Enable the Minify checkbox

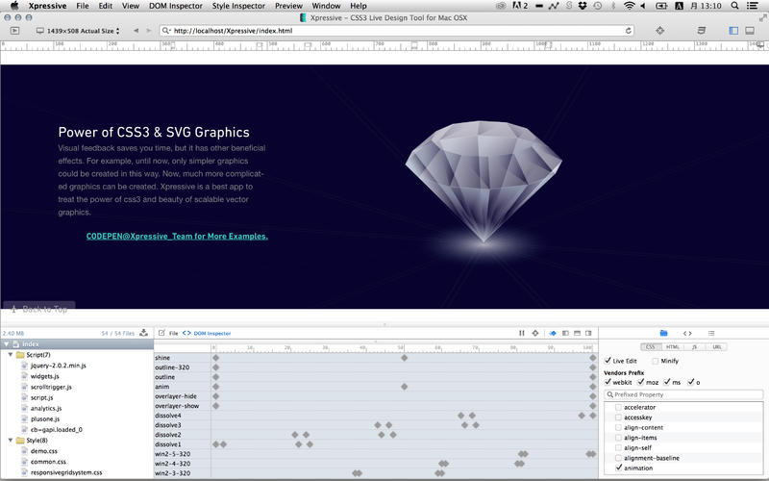(x=656, y=361)
